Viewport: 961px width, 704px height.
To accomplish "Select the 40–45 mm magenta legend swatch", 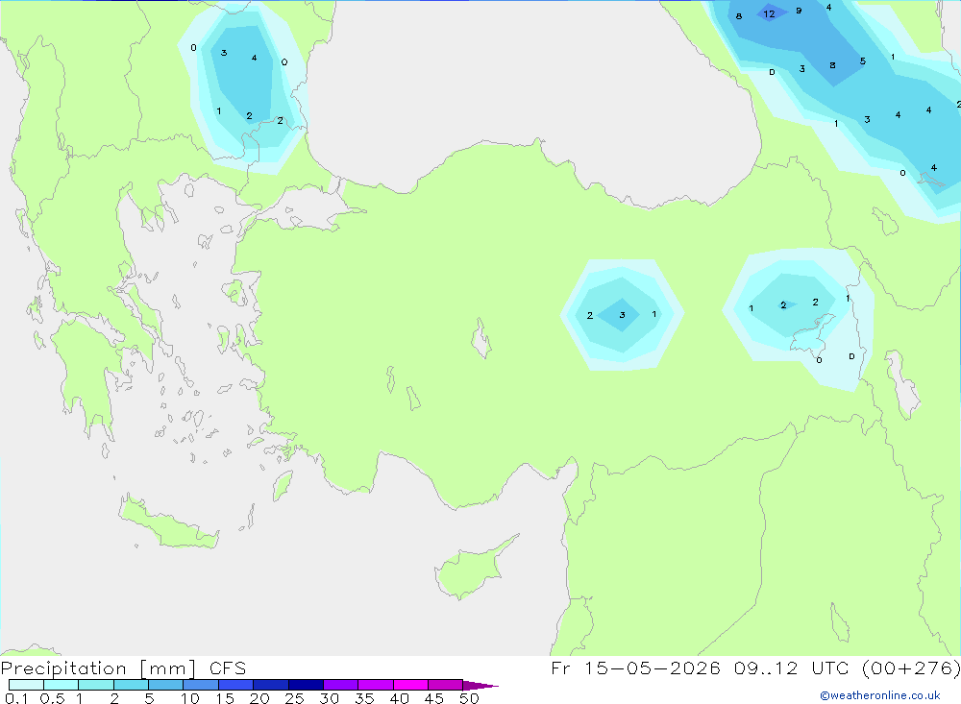I will click(x=410, y=685).
